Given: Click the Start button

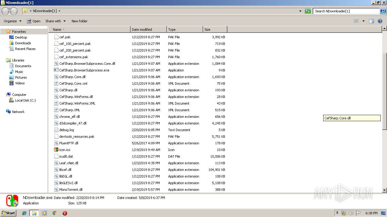Looking at the screenshot, I should click(x=8, y=213).
